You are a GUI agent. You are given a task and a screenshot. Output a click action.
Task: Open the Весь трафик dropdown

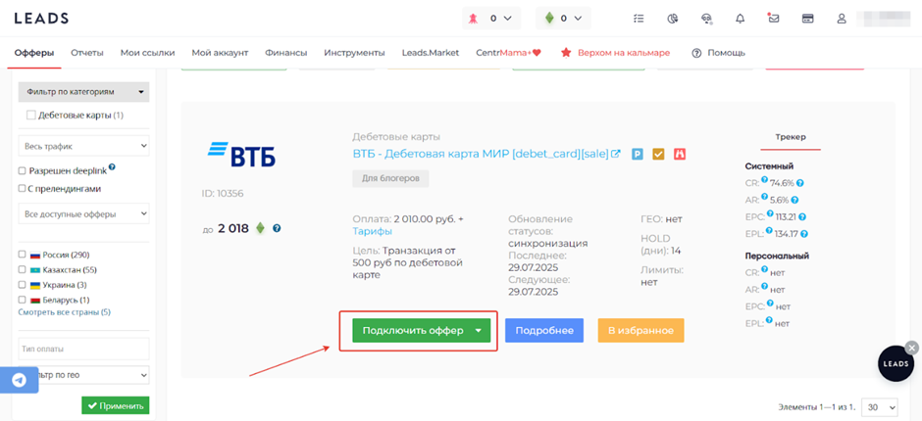click(83, 146)
